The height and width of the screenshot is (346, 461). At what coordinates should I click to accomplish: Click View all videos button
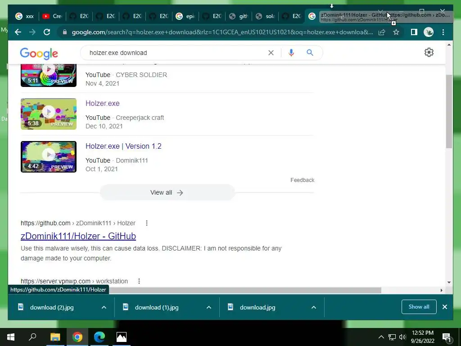167,192
